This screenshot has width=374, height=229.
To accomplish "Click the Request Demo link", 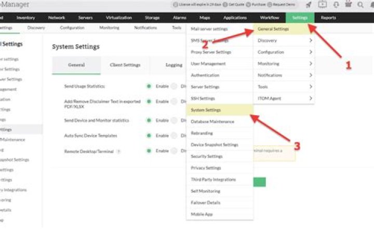I will [x=284, y=5].
